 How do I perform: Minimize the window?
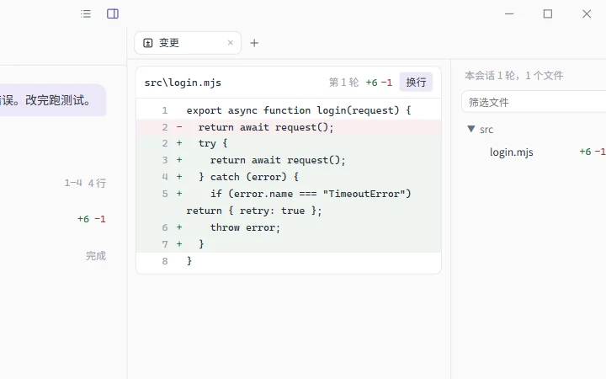coord(509,14)
